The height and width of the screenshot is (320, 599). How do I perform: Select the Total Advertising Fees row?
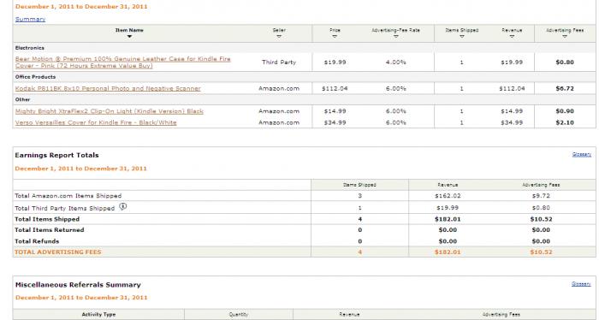click(x=304, y=252)
